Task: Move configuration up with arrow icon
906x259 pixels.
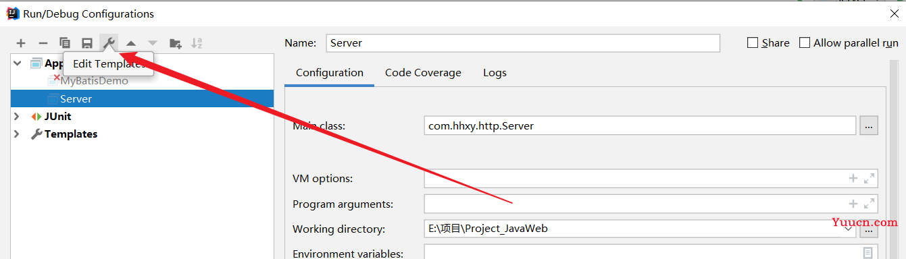Action: [131, 43]
